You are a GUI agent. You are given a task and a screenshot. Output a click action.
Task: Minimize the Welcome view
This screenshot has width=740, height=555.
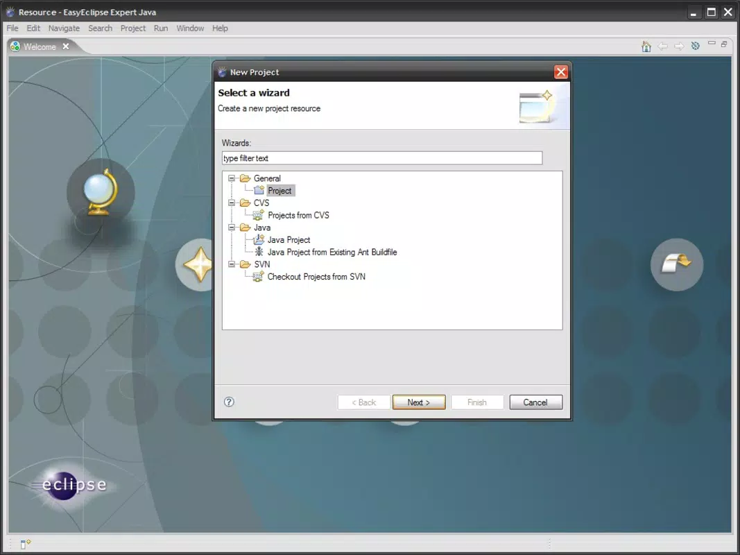coord(712,44)
